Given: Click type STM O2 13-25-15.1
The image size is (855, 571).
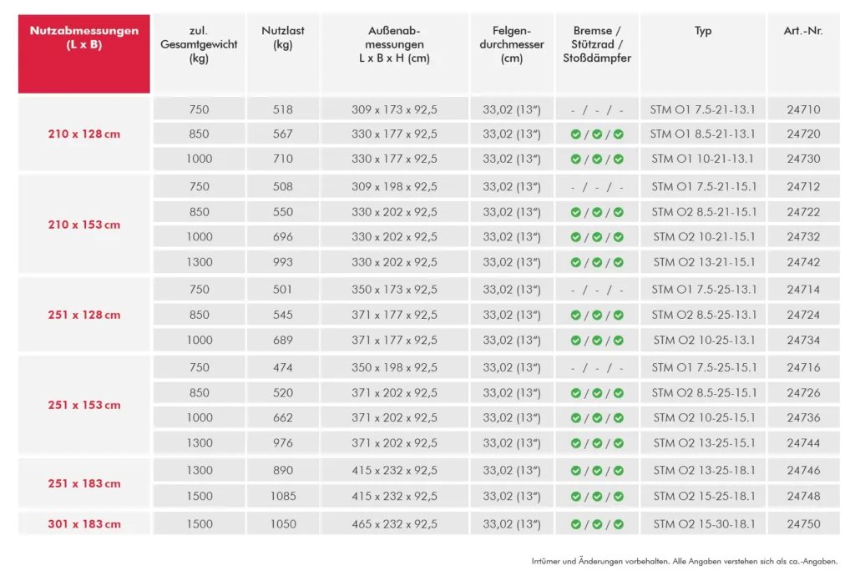Looking at the screenshot, I should 703,443.
